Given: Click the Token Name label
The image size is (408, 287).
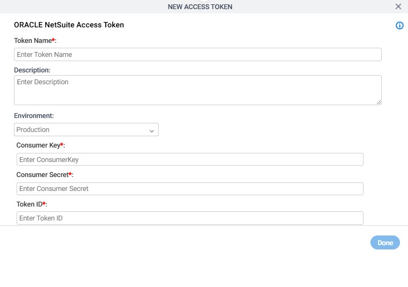Looking at the screenshot, I should [35, 41].
